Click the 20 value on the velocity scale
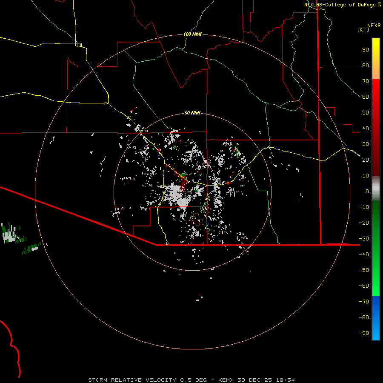This screenshot has height=383, width=383. point(366,160)
